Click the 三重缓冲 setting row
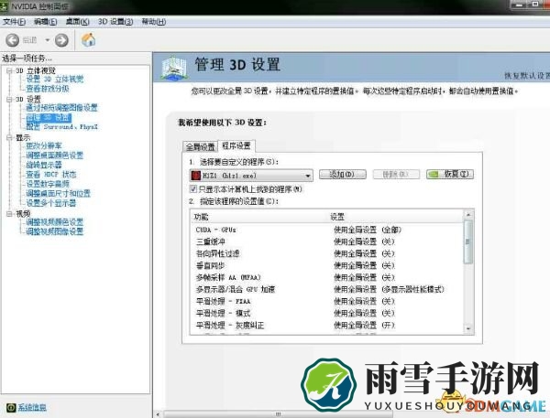 point(327,241)
